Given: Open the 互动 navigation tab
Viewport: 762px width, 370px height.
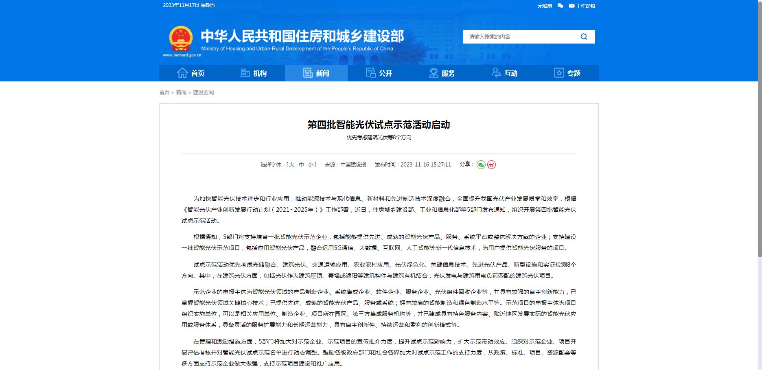Looking at the screenshot, I should point(505,73).
